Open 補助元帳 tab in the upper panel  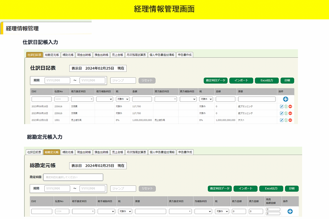68,55
